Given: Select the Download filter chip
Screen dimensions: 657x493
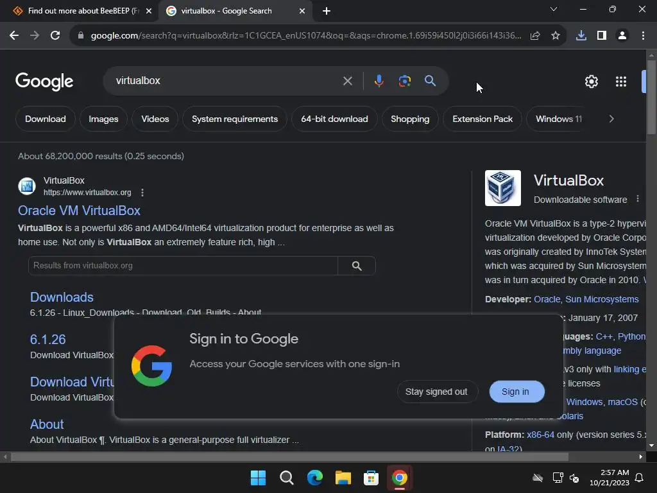Looking at the screenshot, I should (x=46, y=119).
